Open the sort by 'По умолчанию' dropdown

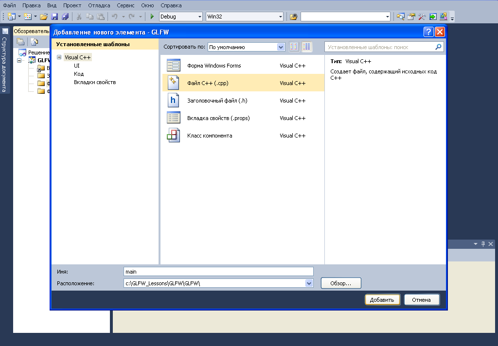[281, 47]
